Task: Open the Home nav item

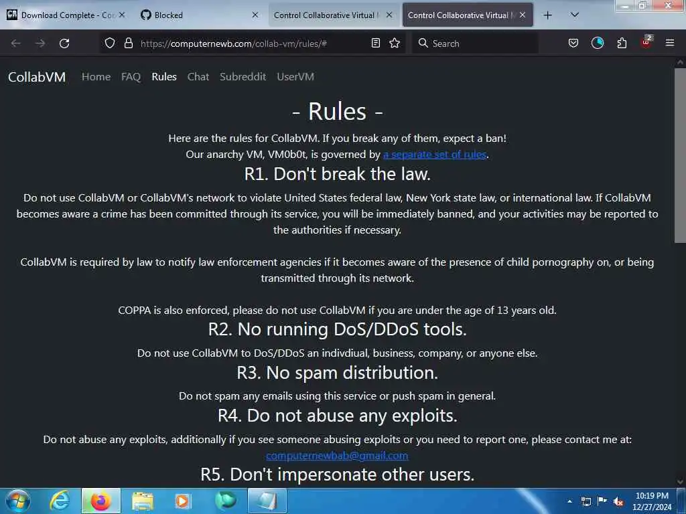Action: (96, 76)
